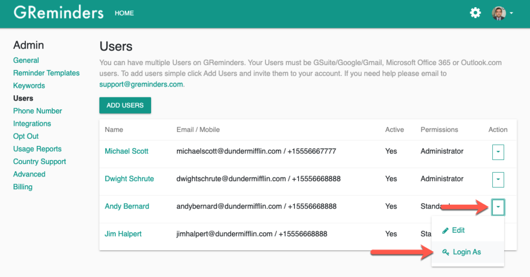Screen dimensions: 530x277
Task: Choose Login As from the action menu
Action: point(468,252)
